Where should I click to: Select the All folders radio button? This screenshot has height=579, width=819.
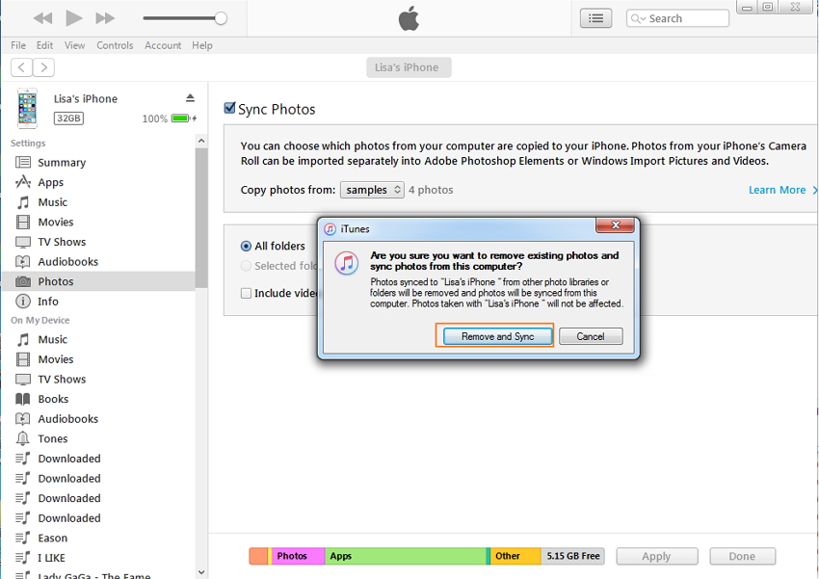pos(247,247)
